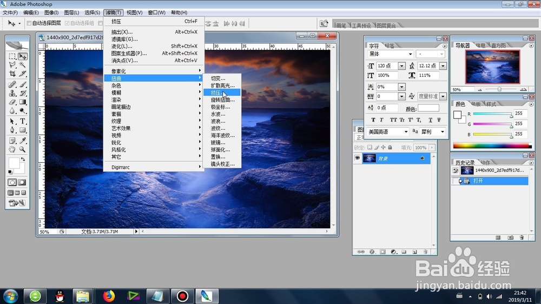Toggle Faux Bold in Character panel
Screen dimensions: 541x304
[373, 120]
